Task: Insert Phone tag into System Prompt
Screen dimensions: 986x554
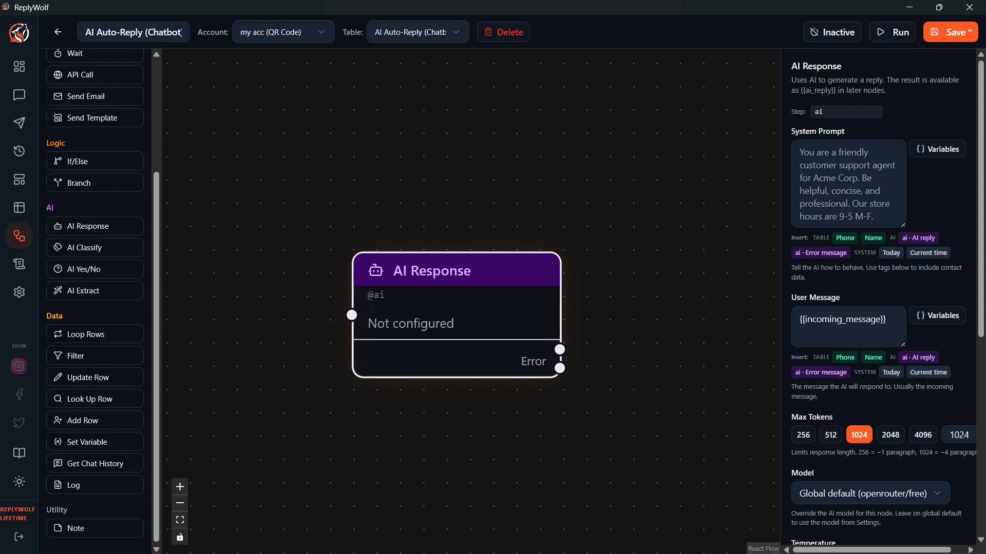Action: click(x=845, y=238)
